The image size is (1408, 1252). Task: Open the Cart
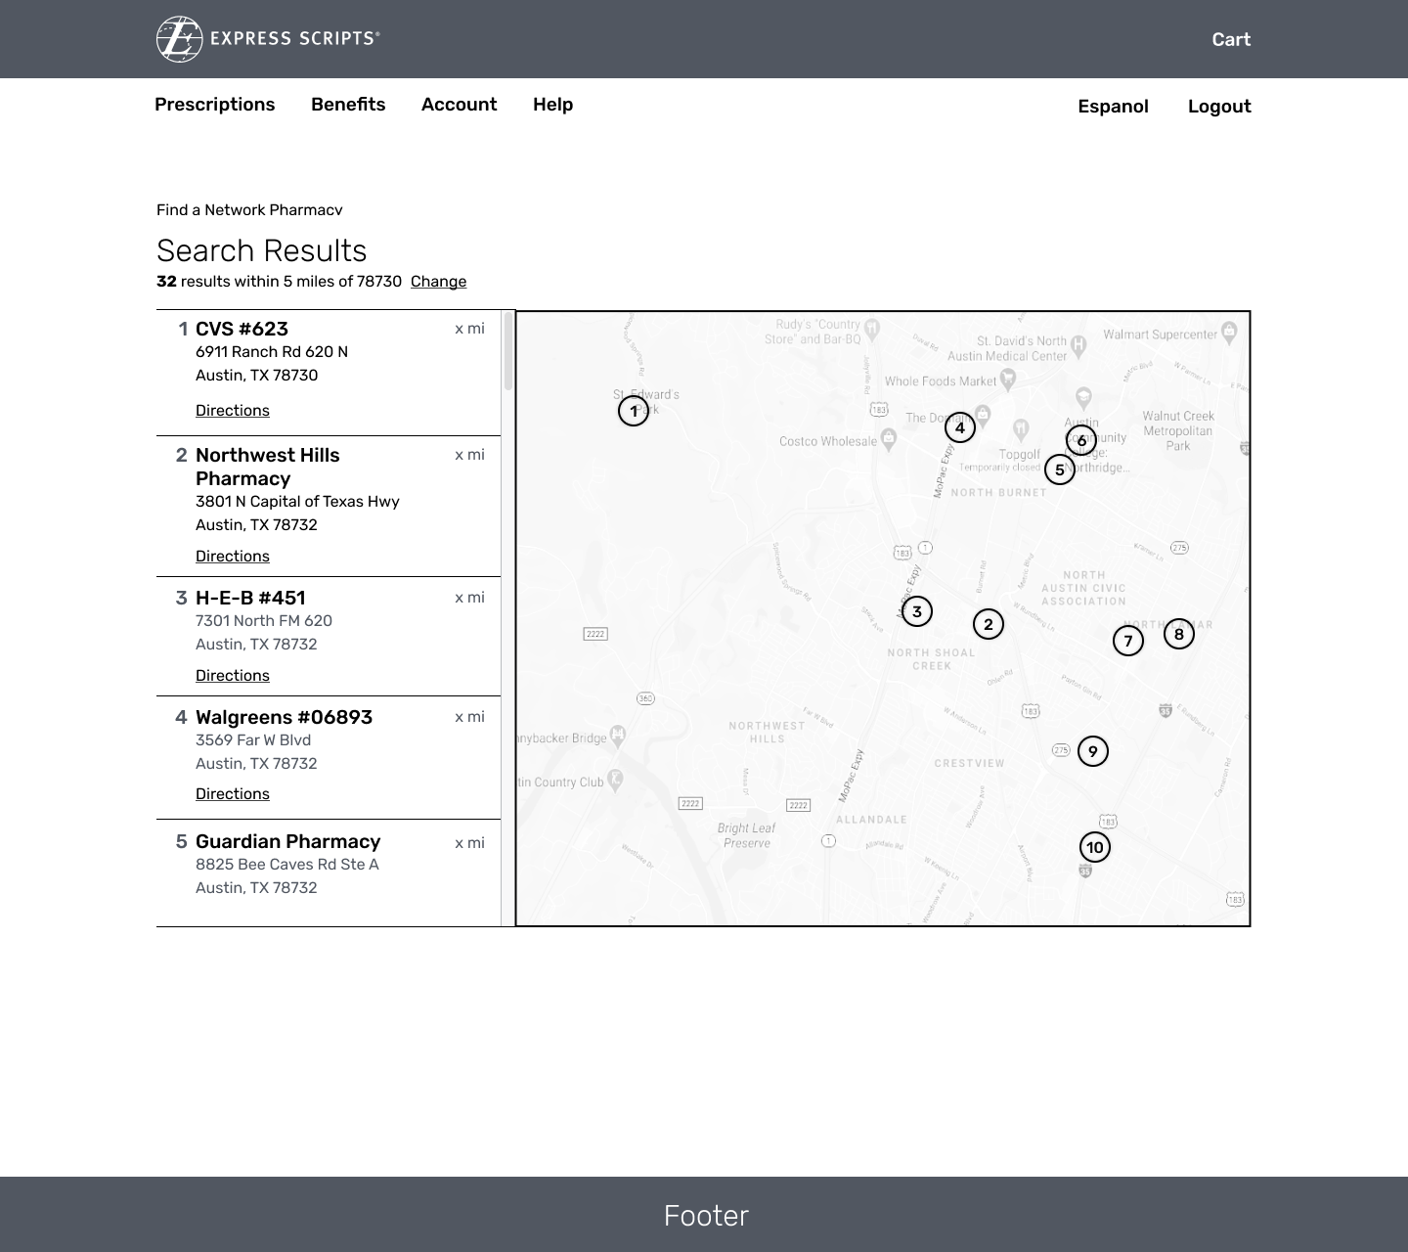pos(1231,39)
